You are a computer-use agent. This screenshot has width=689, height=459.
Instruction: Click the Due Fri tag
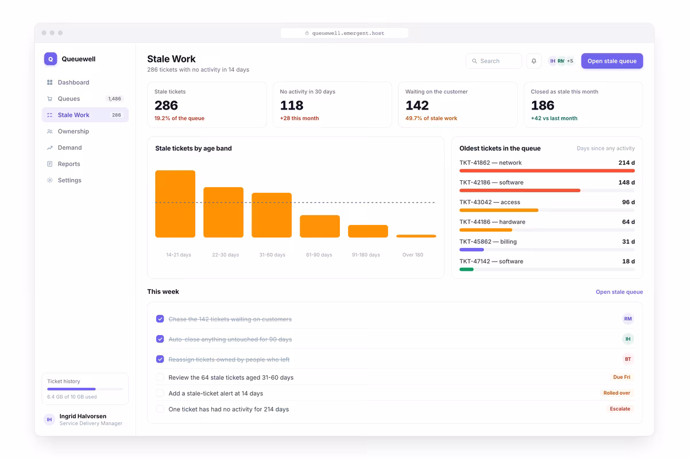tap(622, 378)
